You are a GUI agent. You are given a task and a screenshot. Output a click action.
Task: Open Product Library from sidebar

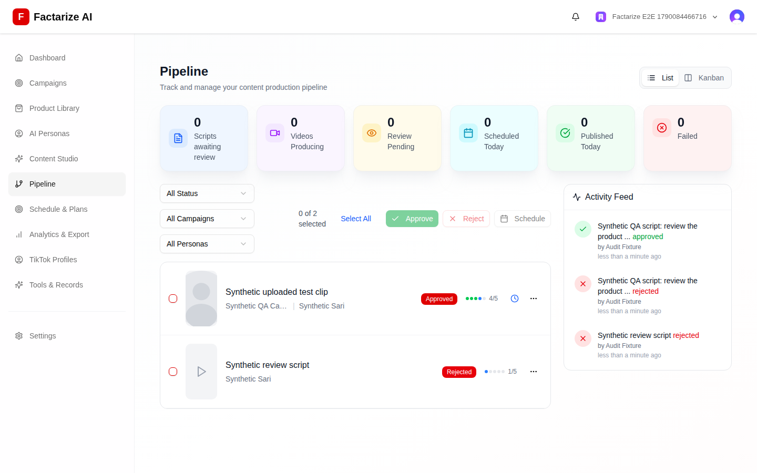click(x=67, y=108)
